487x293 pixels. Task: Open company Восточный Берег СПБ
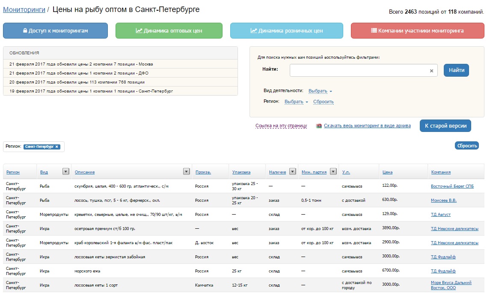pyautogui.click(x=452, y=186)
